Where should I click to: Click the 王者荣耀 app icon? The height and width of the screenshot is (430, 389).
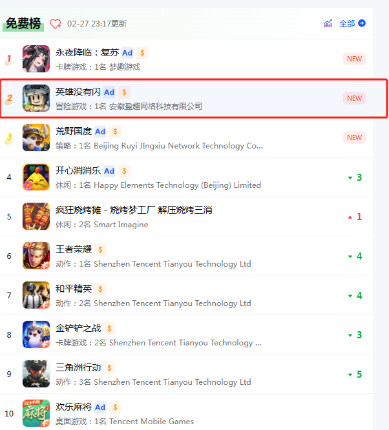click(36, 256)
